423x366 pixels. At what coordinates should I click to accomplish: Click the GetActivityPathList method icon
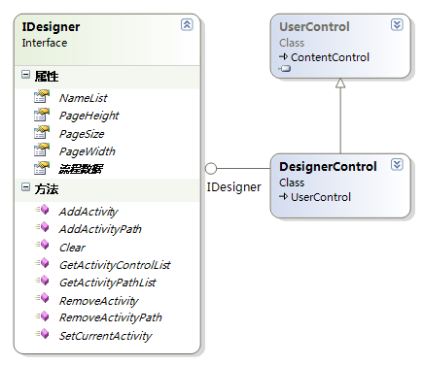(42, 281)
